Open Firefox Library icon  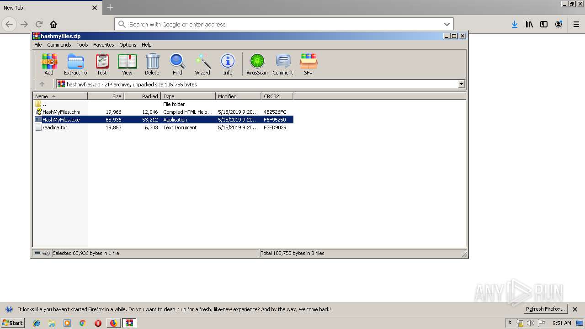tap(529, 24)
